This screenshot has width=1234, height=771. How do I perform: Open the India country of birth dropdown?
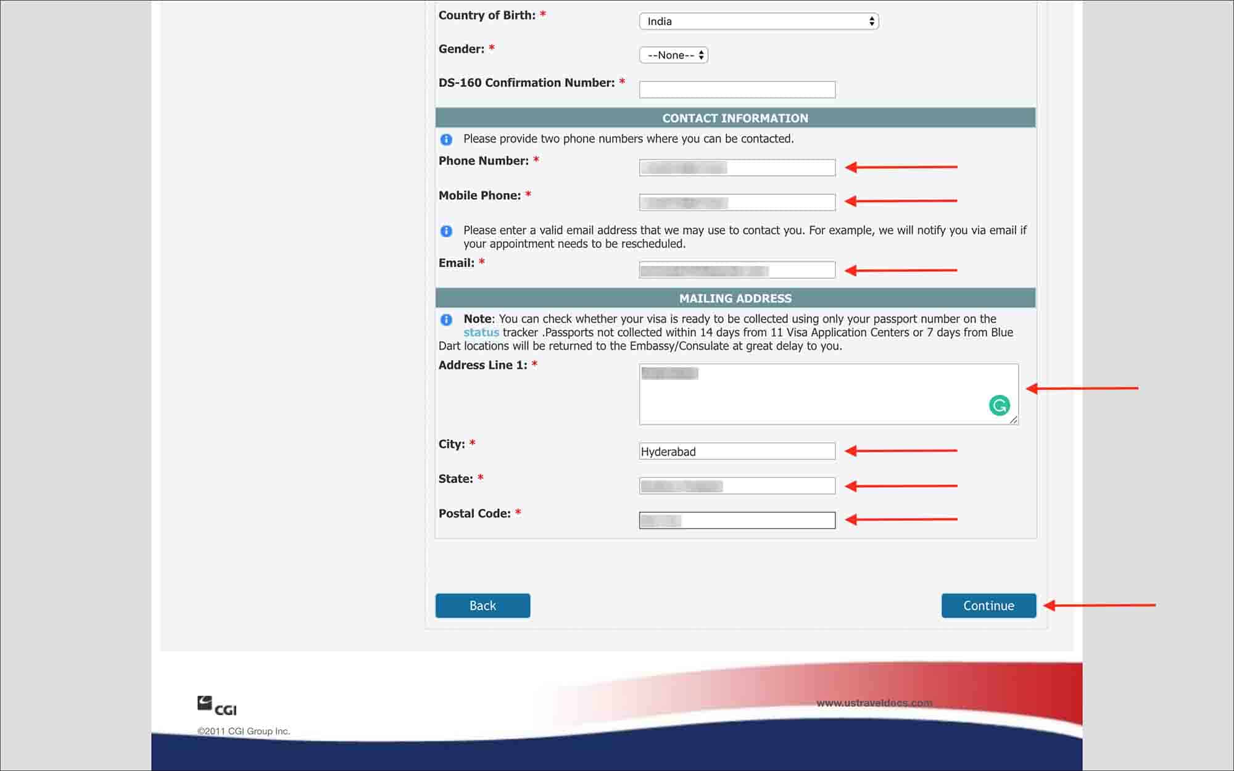[x=760, y=22]
